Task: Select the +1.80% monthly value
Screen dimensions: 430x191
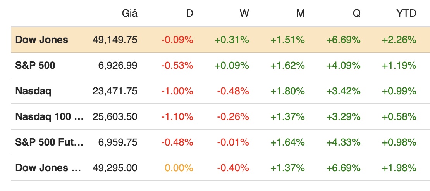Action: 288,91
